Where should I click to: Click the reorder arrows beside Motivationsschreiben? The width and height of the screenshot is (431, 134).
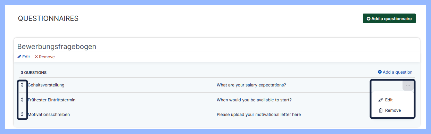coord(22,114)
